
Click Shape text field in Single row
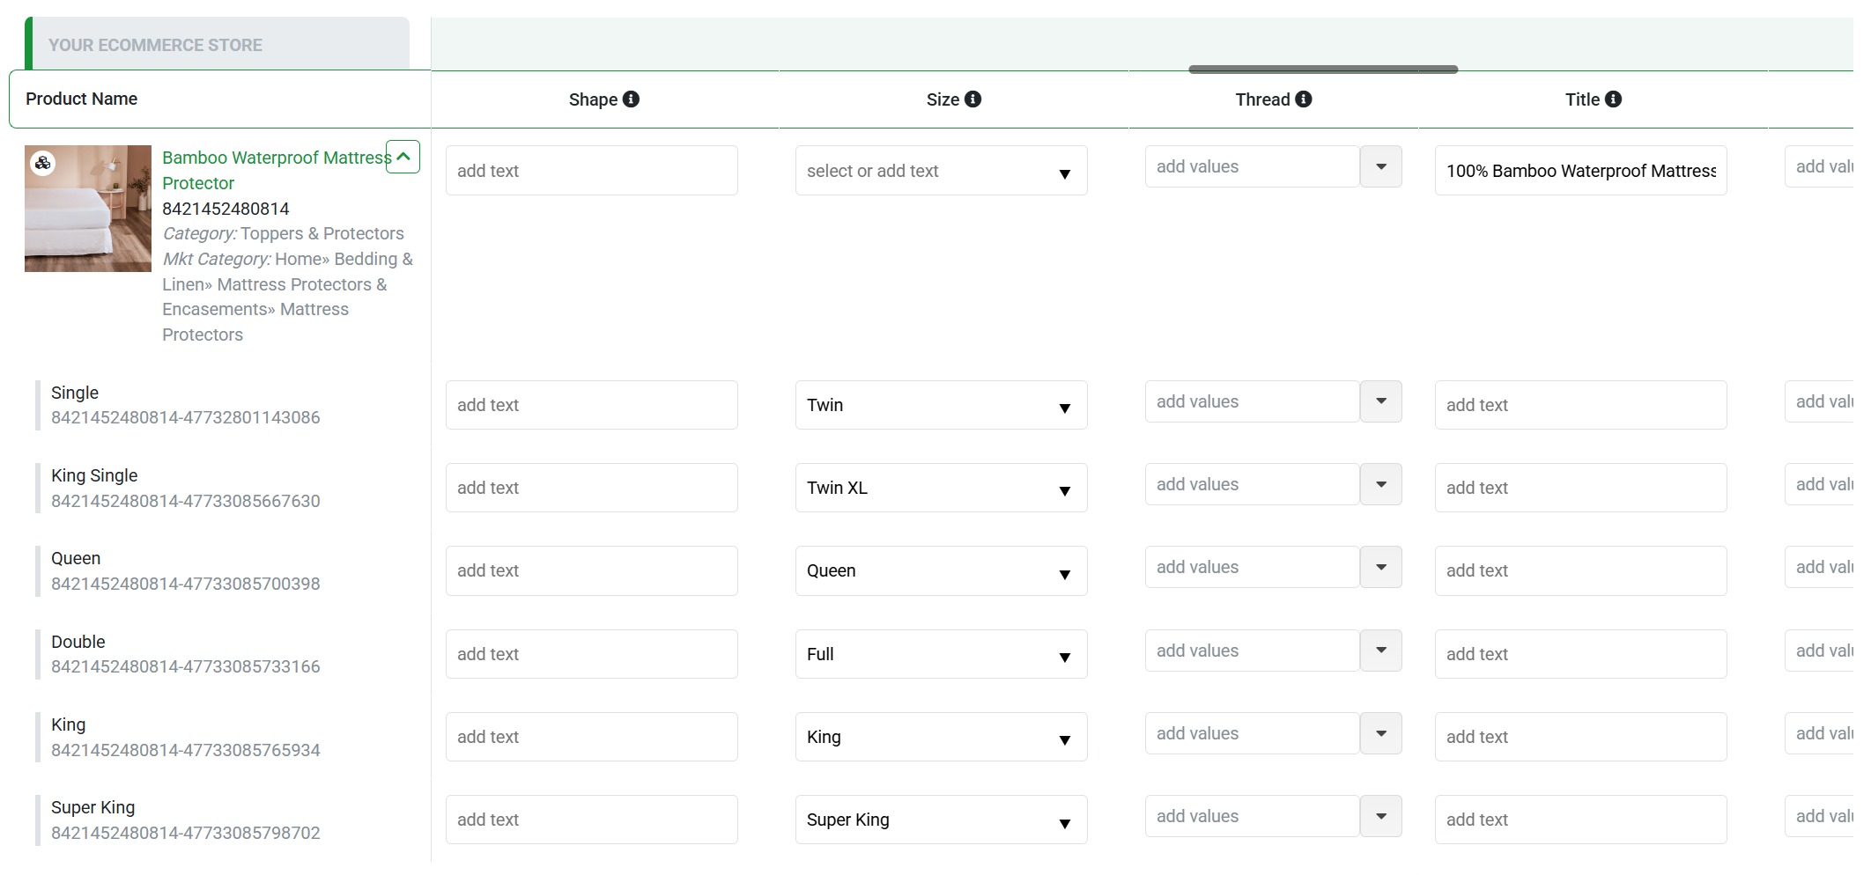(x=592, y=405)
